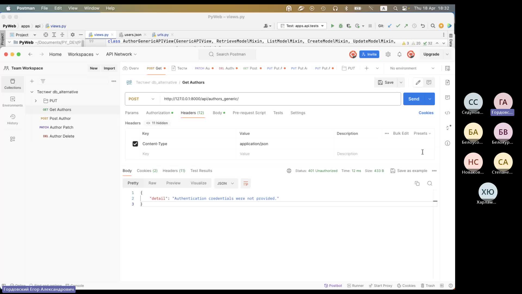Open File menu in macOS menu bar

(44, 8)
